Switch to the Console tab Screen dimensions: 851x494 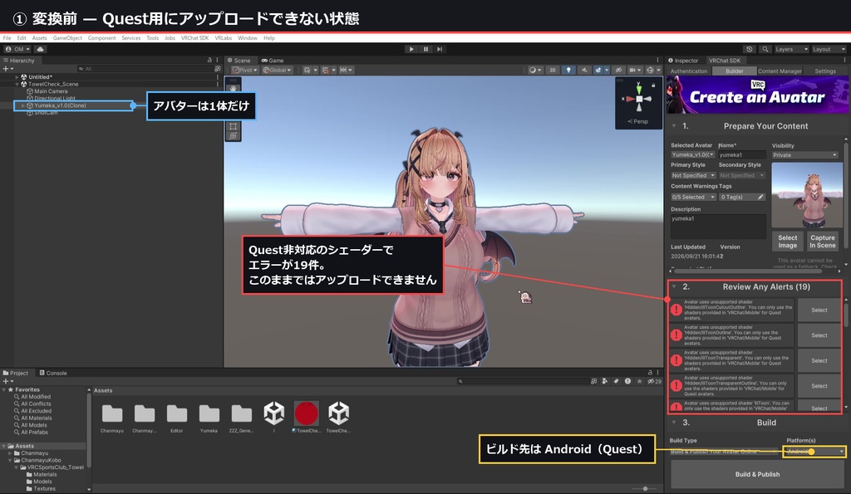pyautogui.click(x=53, y=373)
